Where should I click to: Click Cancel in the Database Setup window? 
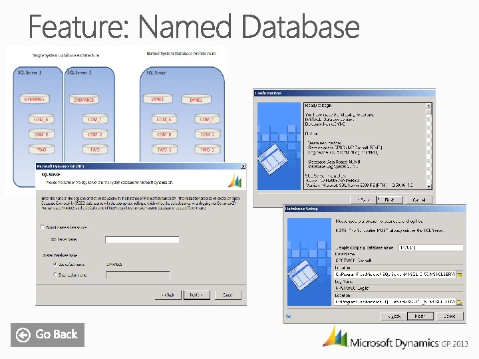coord(450,316)
